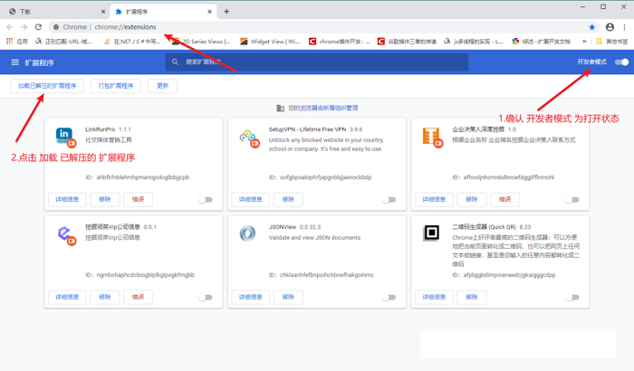Viewport: 634px width, 371px height.
Task: Open the 应用 apps grid shortcut
Action: pos(17,42)
